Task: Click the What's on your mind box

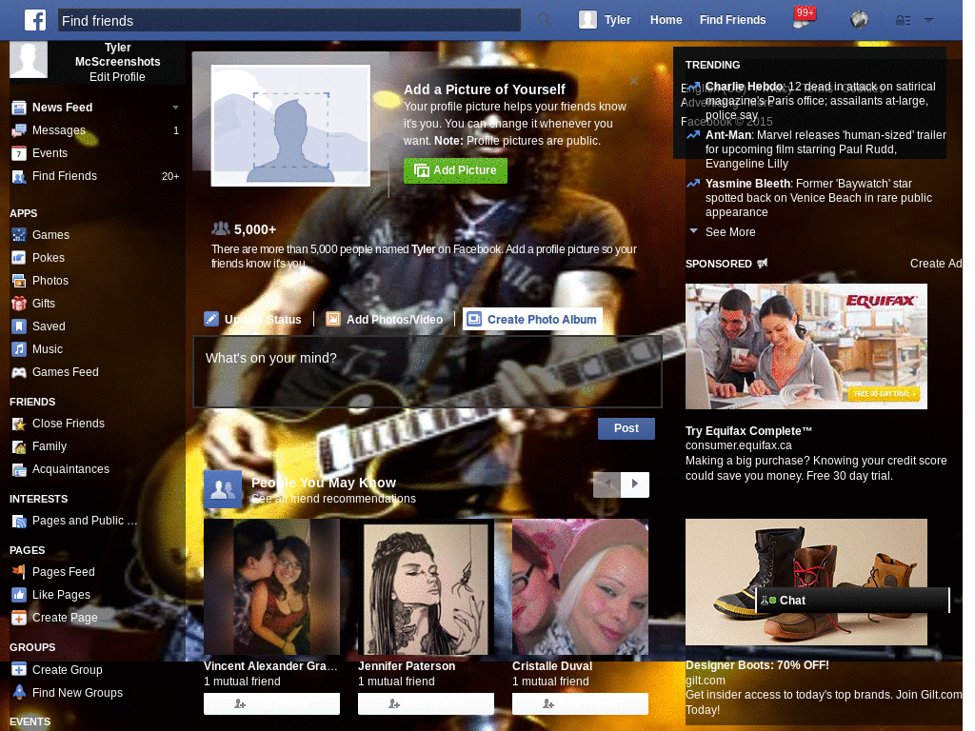Action: coord(428,372)
